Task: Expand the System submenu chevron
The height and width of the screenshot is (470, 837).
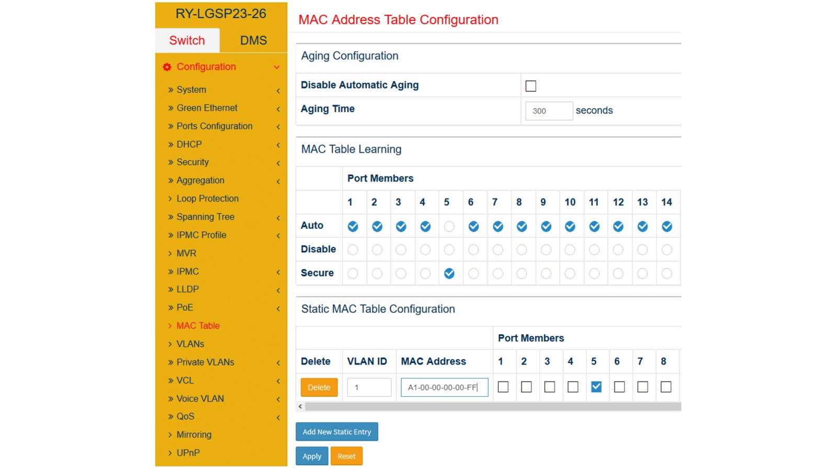Action: [278, 91]
